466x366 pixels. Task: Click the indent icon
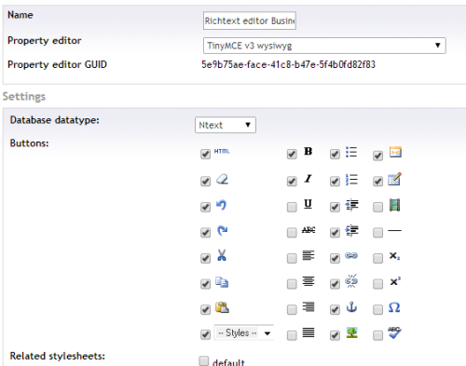click(x=351, y=230)
